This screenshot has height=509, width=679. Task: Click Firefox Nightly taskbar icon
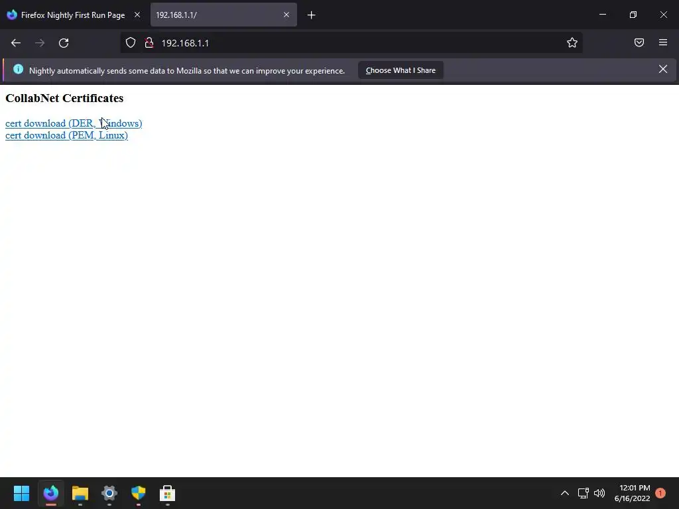pos(51,493)
